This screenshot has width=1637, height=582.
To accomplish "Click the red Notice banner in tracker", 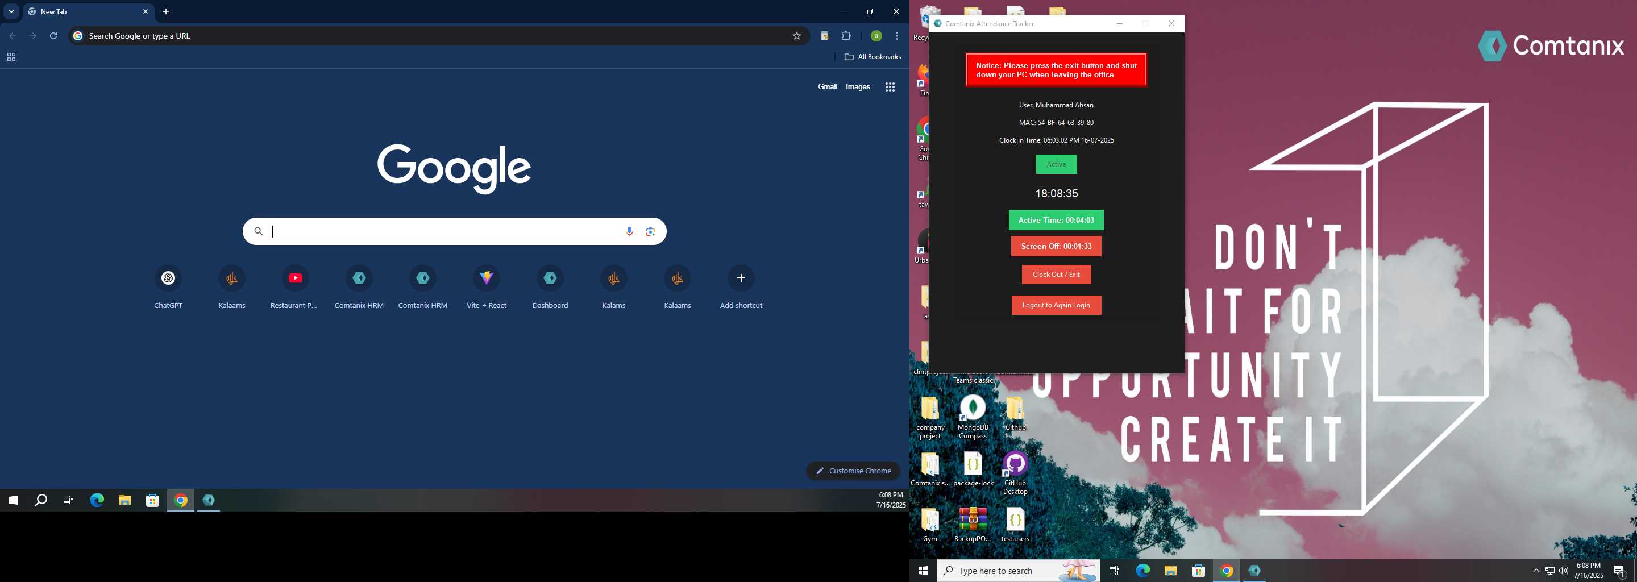I will pyautogui.click(x=1056, y=70).
